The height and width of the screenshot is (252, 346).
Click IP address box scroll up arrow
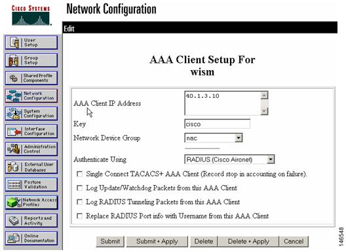pyautogui.click(x=264, y=96)
